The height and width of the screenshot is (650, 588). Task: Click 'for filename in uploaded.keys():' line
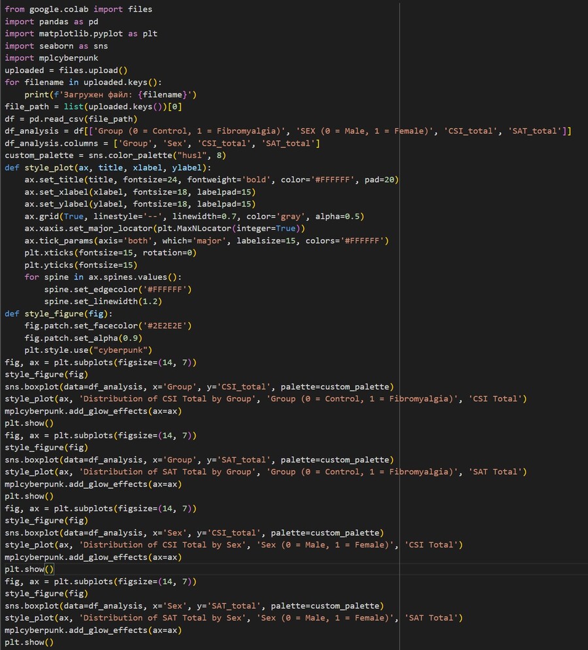(x=84, y=82)
